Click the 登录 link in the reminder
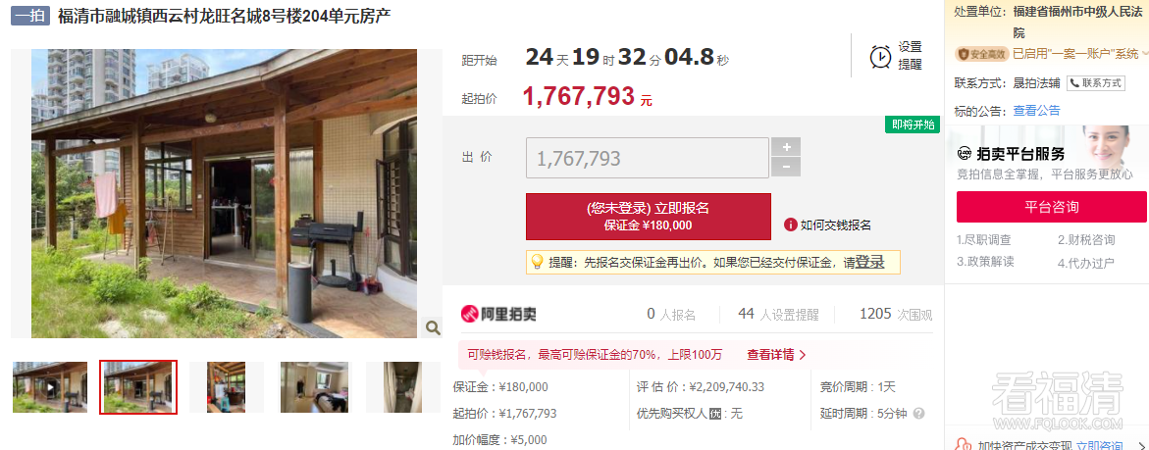This screenshot has width=1149, height=450. [x=869, y=262]
